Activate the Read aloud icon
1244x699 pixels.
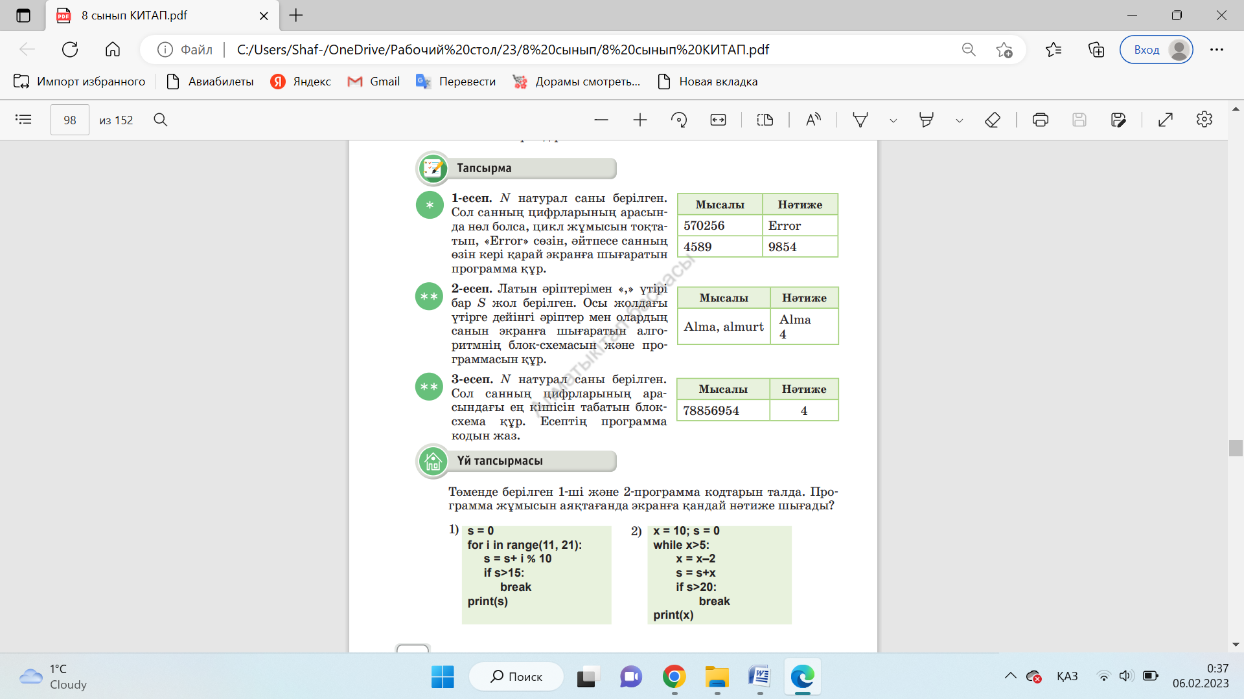coord(813,120)
